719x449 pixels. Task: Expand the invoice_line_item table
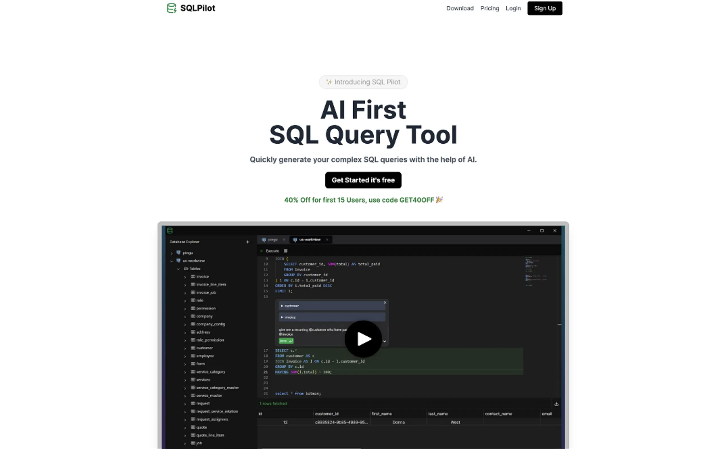point(185,285)
